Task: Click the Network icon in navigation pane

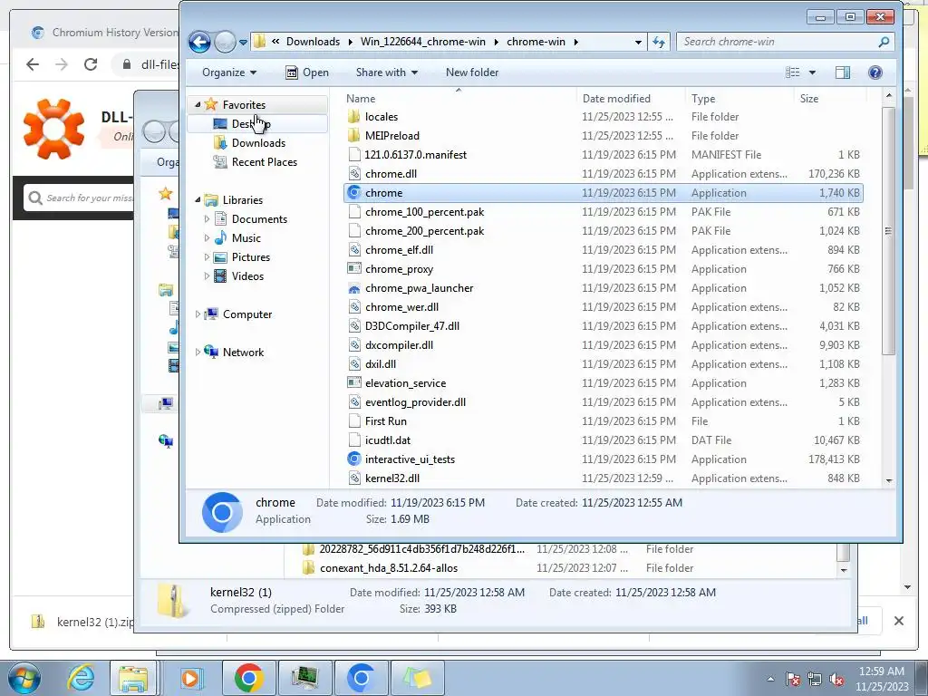Action: click(x=211, y=352)
